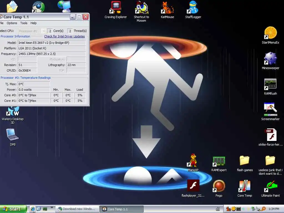The height and width of the screenshot is (213, 284).
Task: Open the Watery Desktop 3D icon
Action: tap(13, 111)
